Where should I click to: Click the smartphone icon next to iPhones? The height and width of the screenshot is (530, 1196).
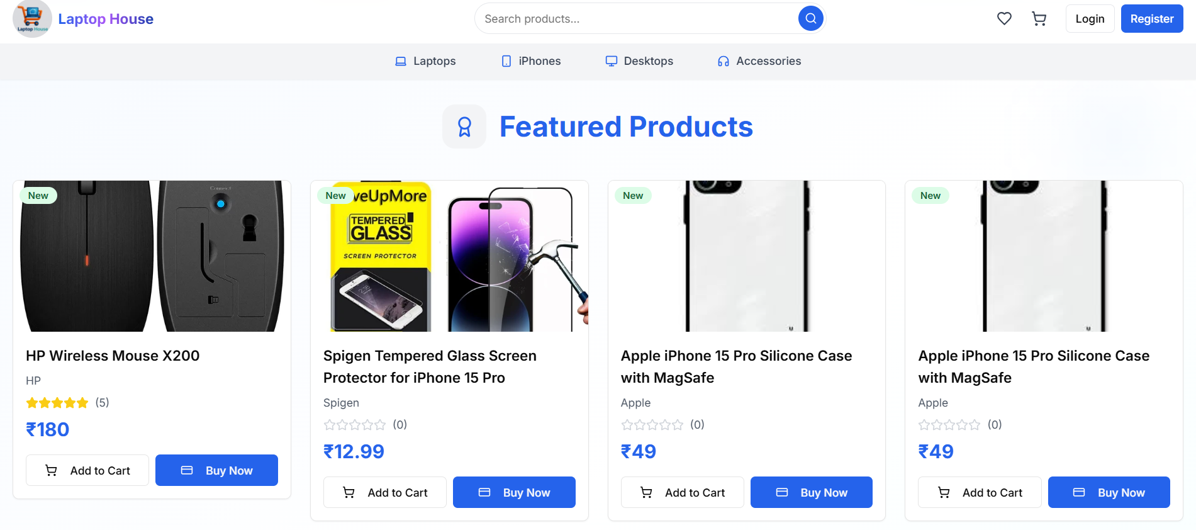point(506,61)
